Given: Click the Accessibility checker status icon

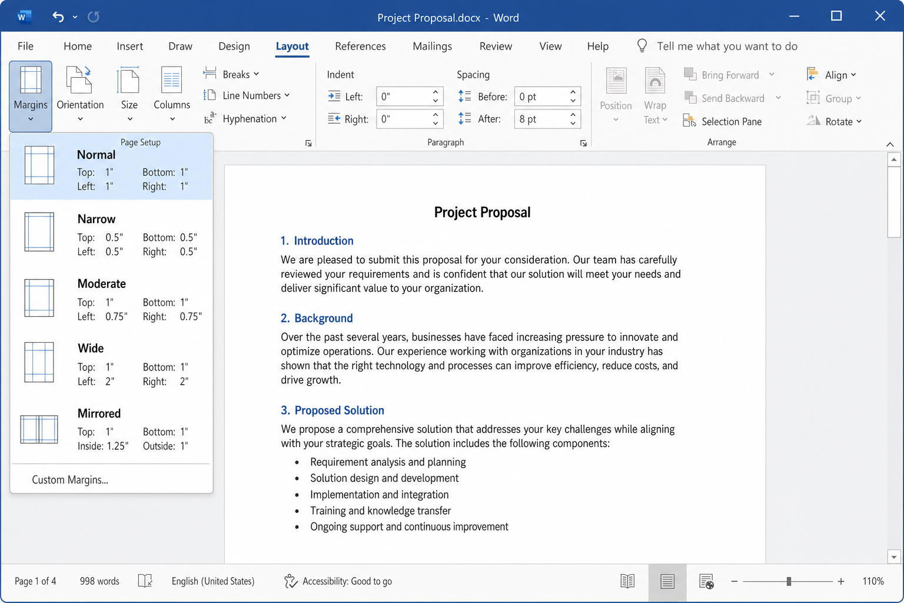Looking at the screenshot, I should coord(291,581).
